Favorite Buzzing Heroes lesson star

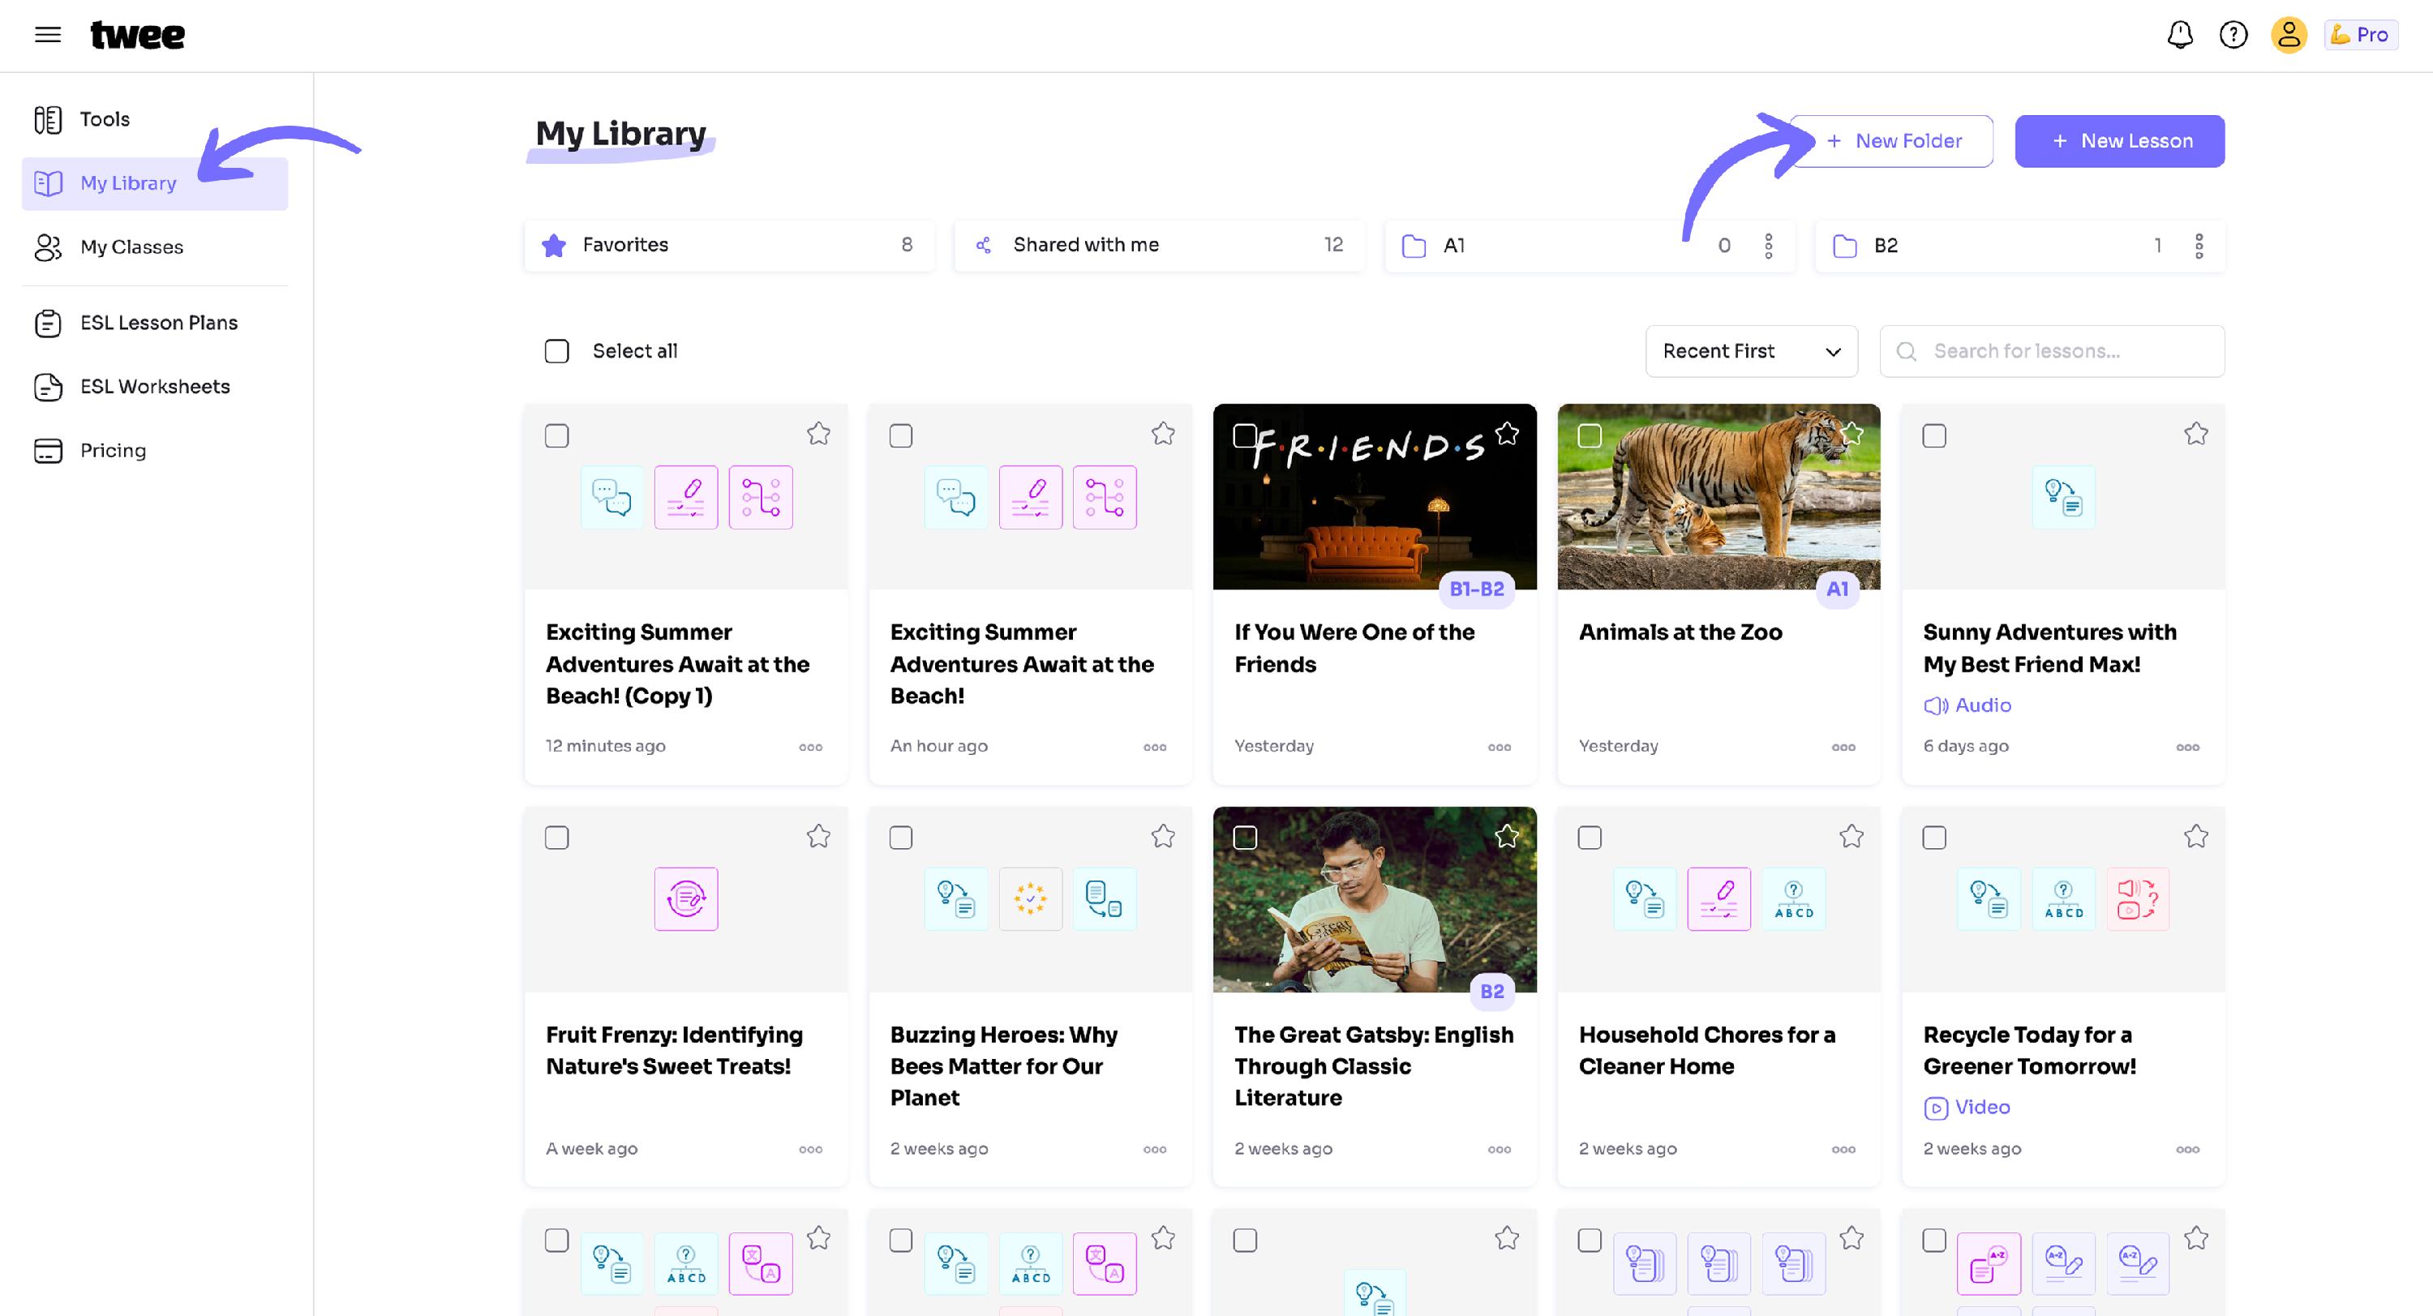[1163, 837]
